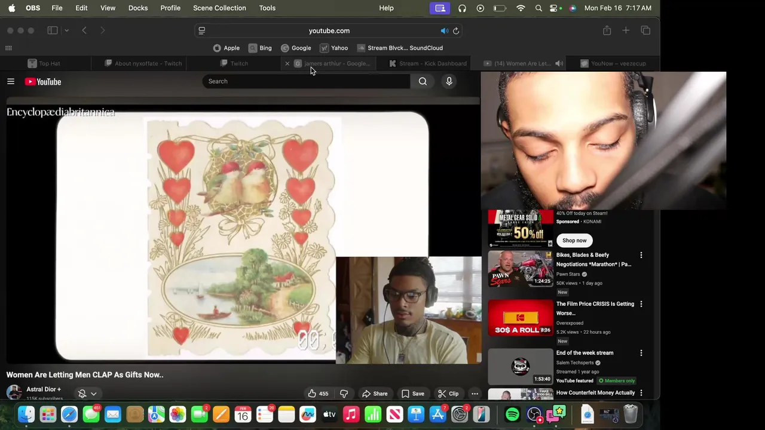Open the Bing bookmark
765x430 pixels.
coord(260,48)
